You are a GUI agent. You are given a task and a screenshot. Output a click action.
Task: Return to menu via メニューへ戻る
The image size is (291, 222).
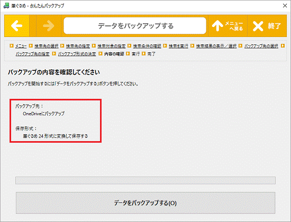(228, 26)
